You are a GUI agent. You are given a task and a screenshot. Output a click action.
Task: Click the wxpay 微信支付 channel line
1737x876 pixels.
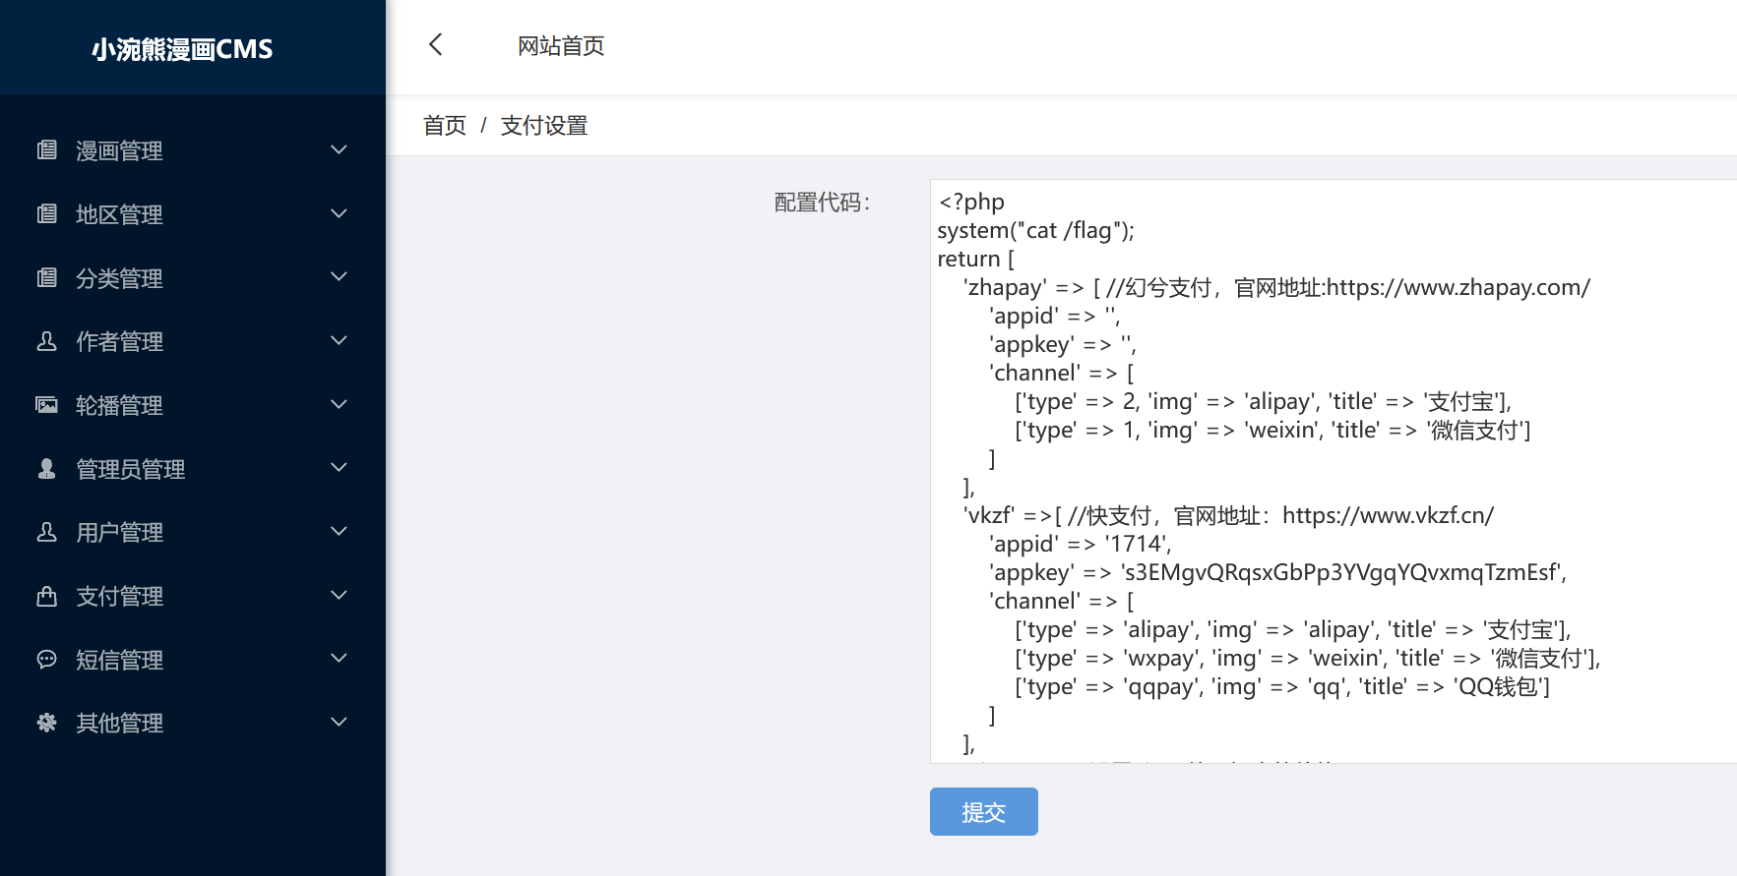click(1308, 658)
